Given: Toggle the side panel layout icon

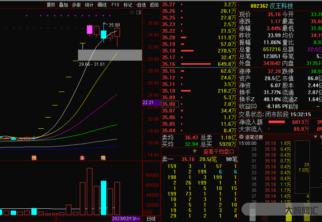Looking at the screenshot, I should (138, 13).
